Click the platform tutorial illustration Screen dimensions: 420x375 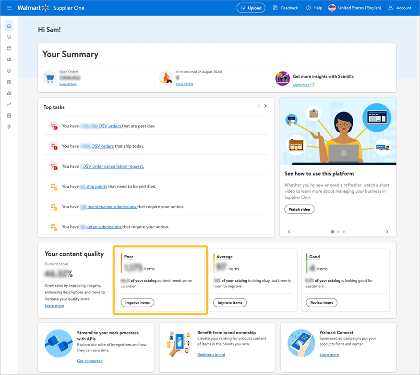pyautogui.click(x=338, y=131)
